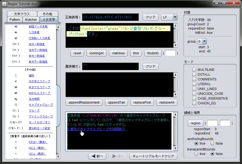Click the matches button
The height and width of the screenshot is (164, 242).
click(x=118, y=53)
